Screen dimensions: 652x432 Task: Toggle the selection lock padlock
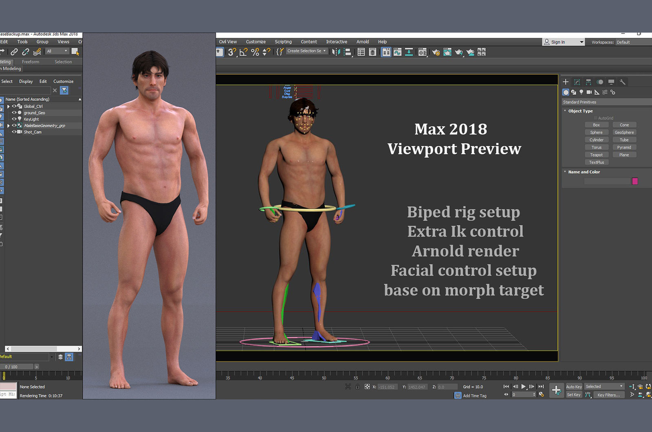click(357, 387)
